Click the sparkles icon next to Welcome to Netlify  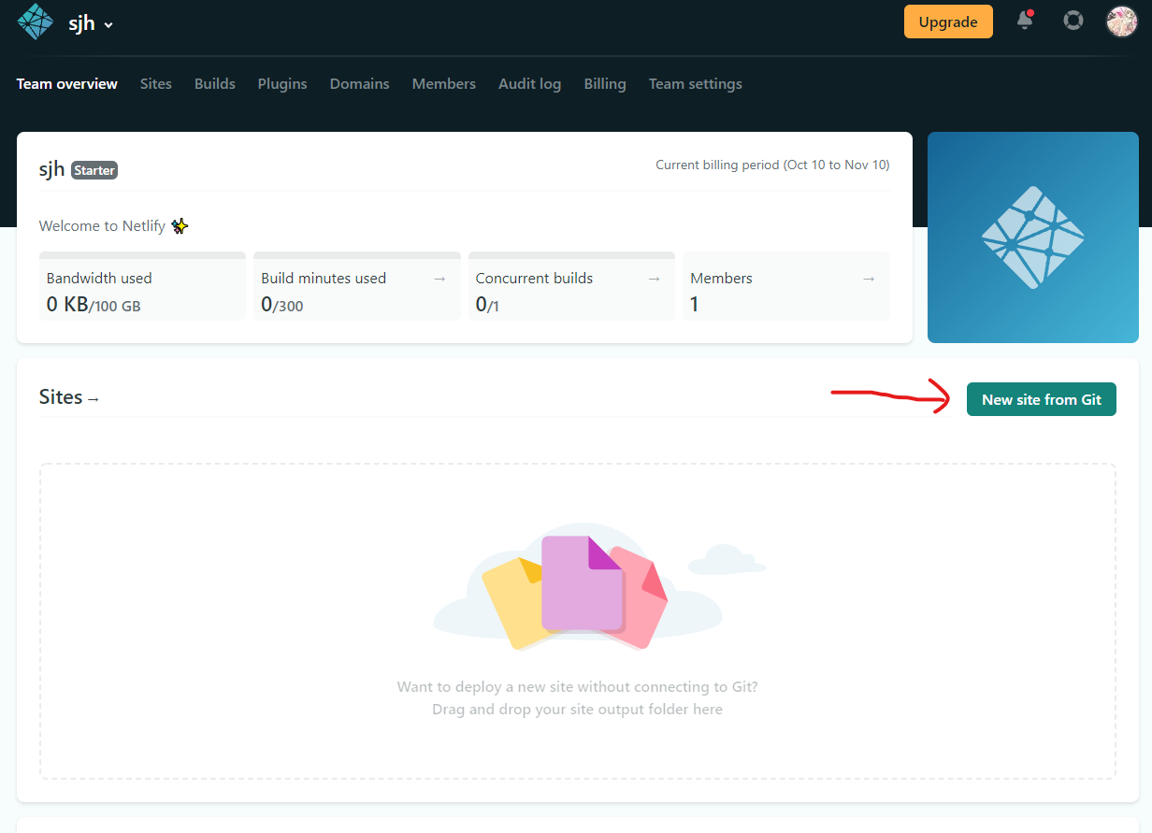(x=180, y=225)
